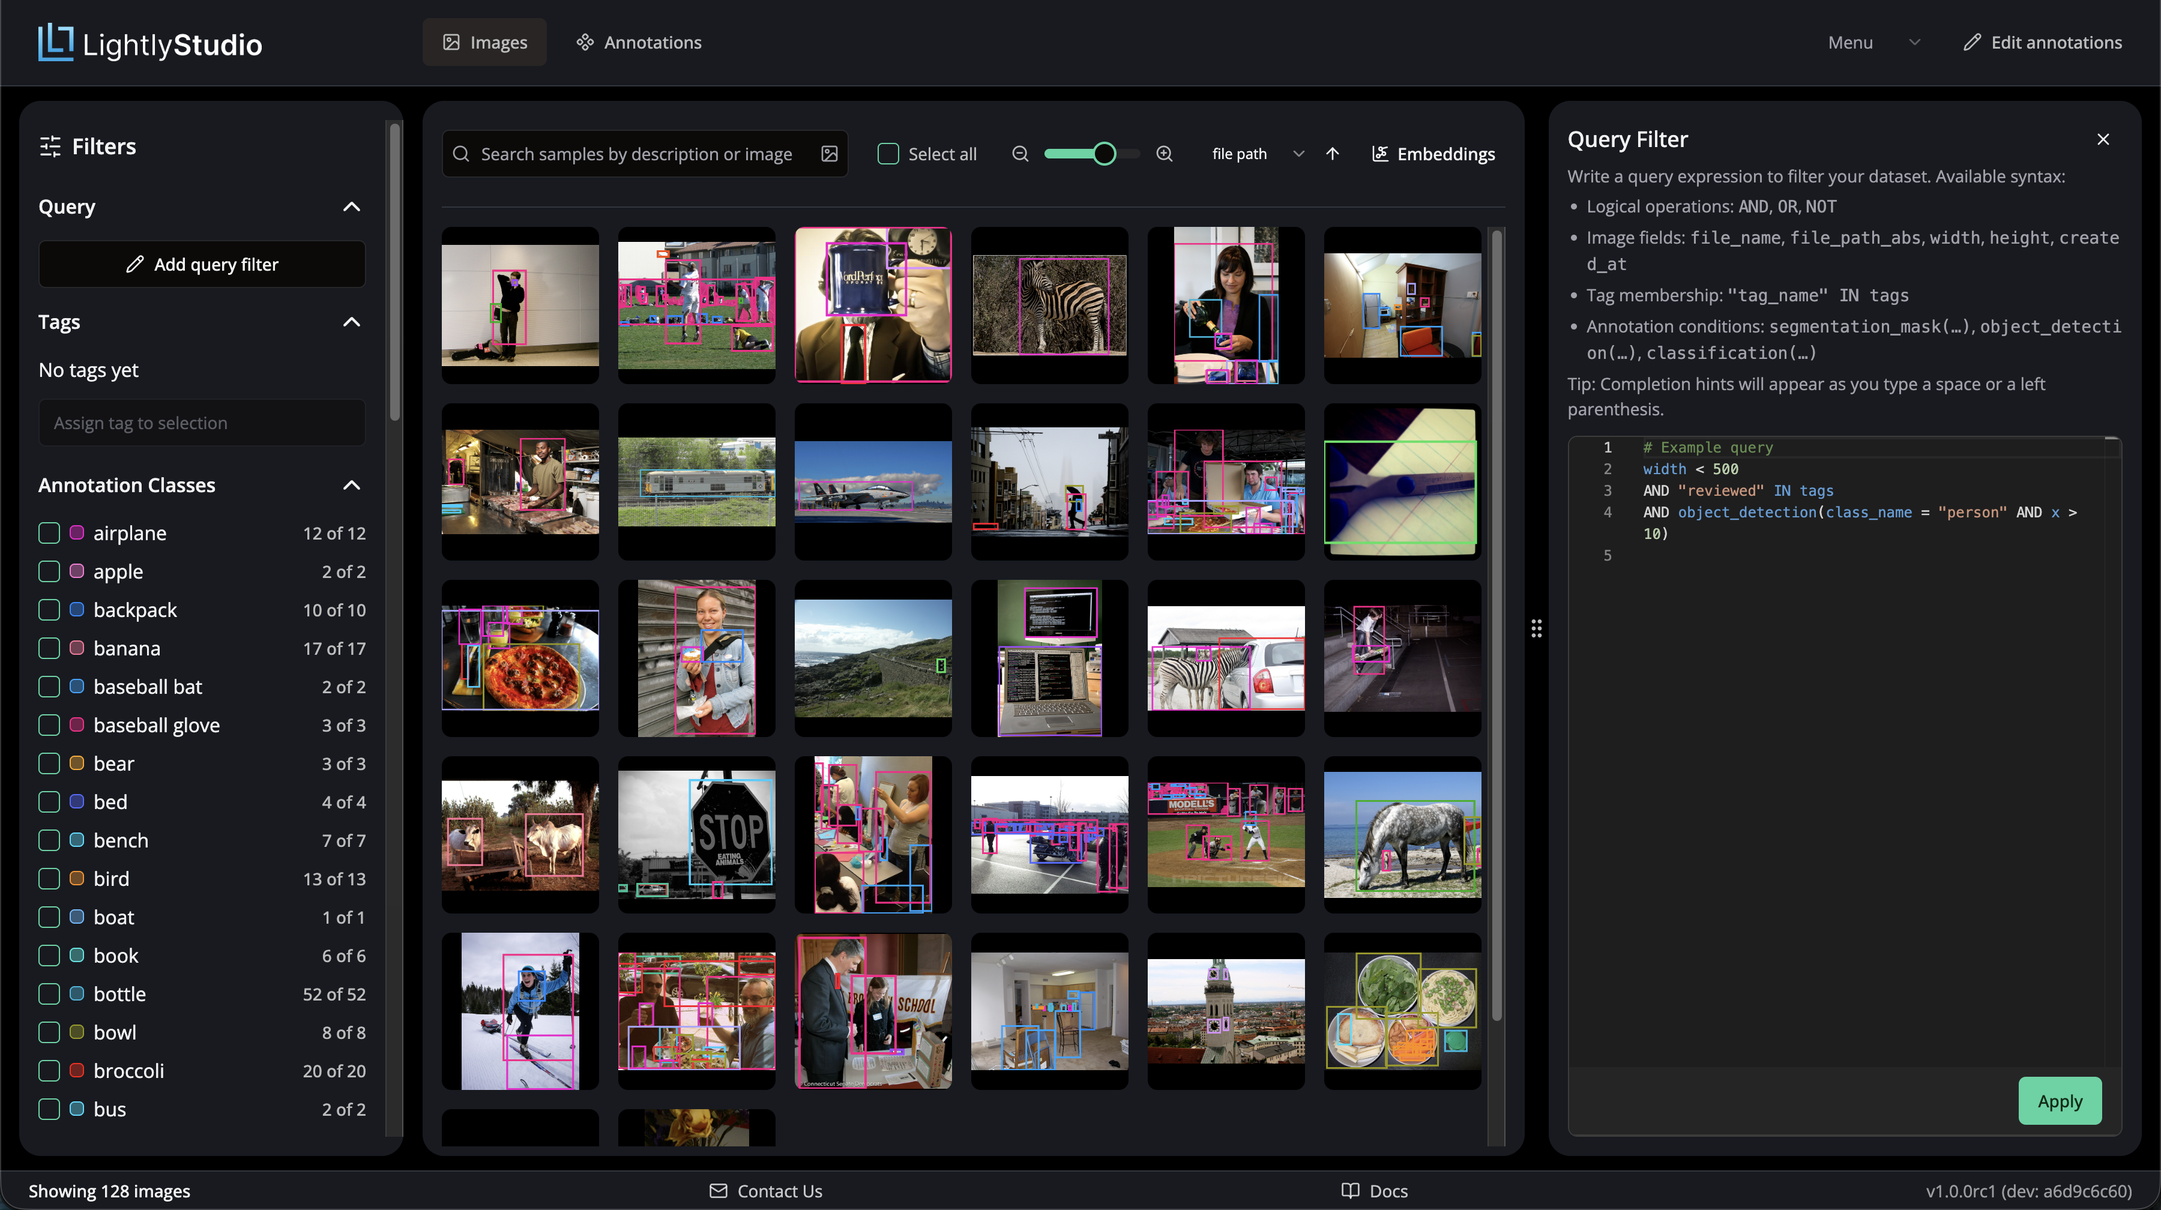Collapse the Tags section

352,322
